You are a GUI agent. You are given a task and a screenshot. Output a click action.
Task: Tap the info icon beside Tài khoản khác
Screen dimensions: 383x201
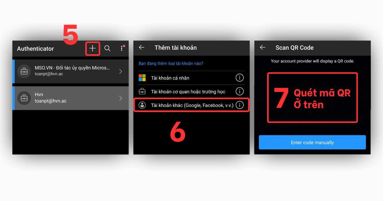point(240,105)
